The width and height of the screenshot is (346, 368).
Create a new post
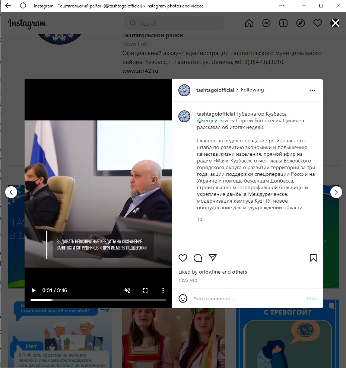pyautogui.click(x=283, y=23)
